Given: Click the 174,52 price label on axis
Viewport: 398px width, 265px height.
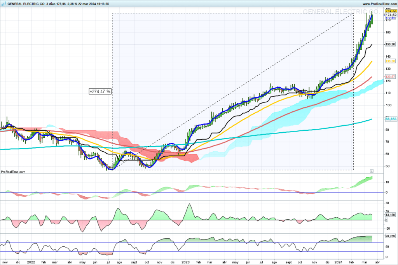Looking at the screenshot, I should click(x=391, y=15).
